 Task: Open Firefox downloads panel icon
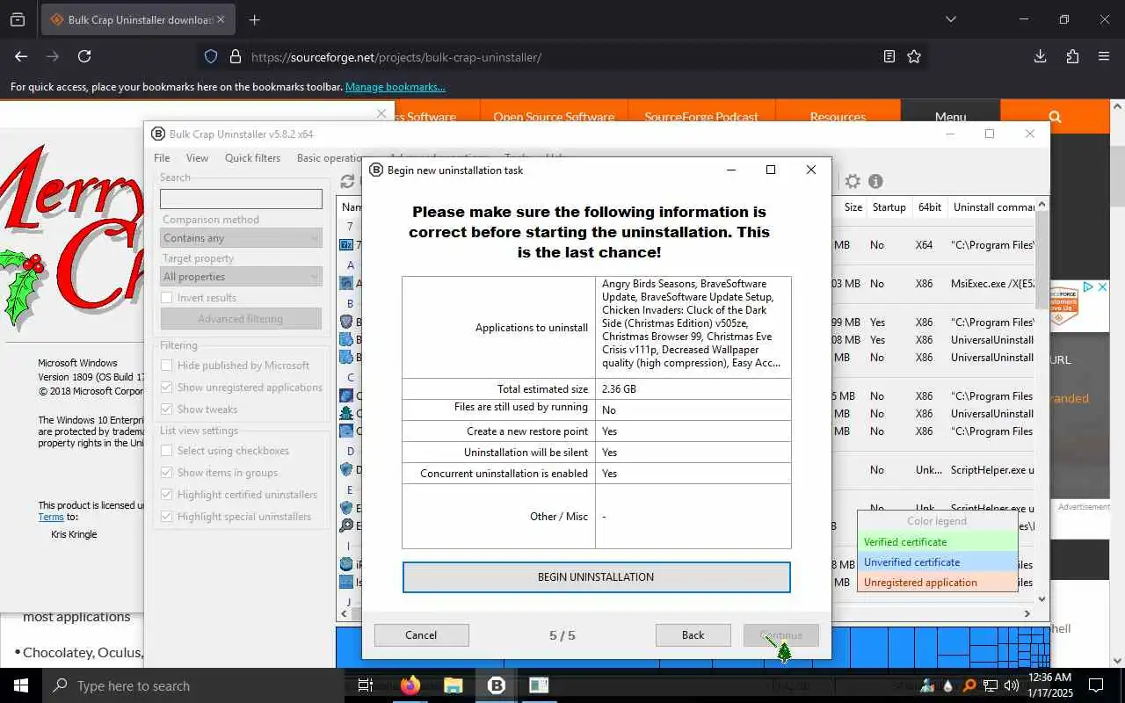click(x=1040, y=56)
